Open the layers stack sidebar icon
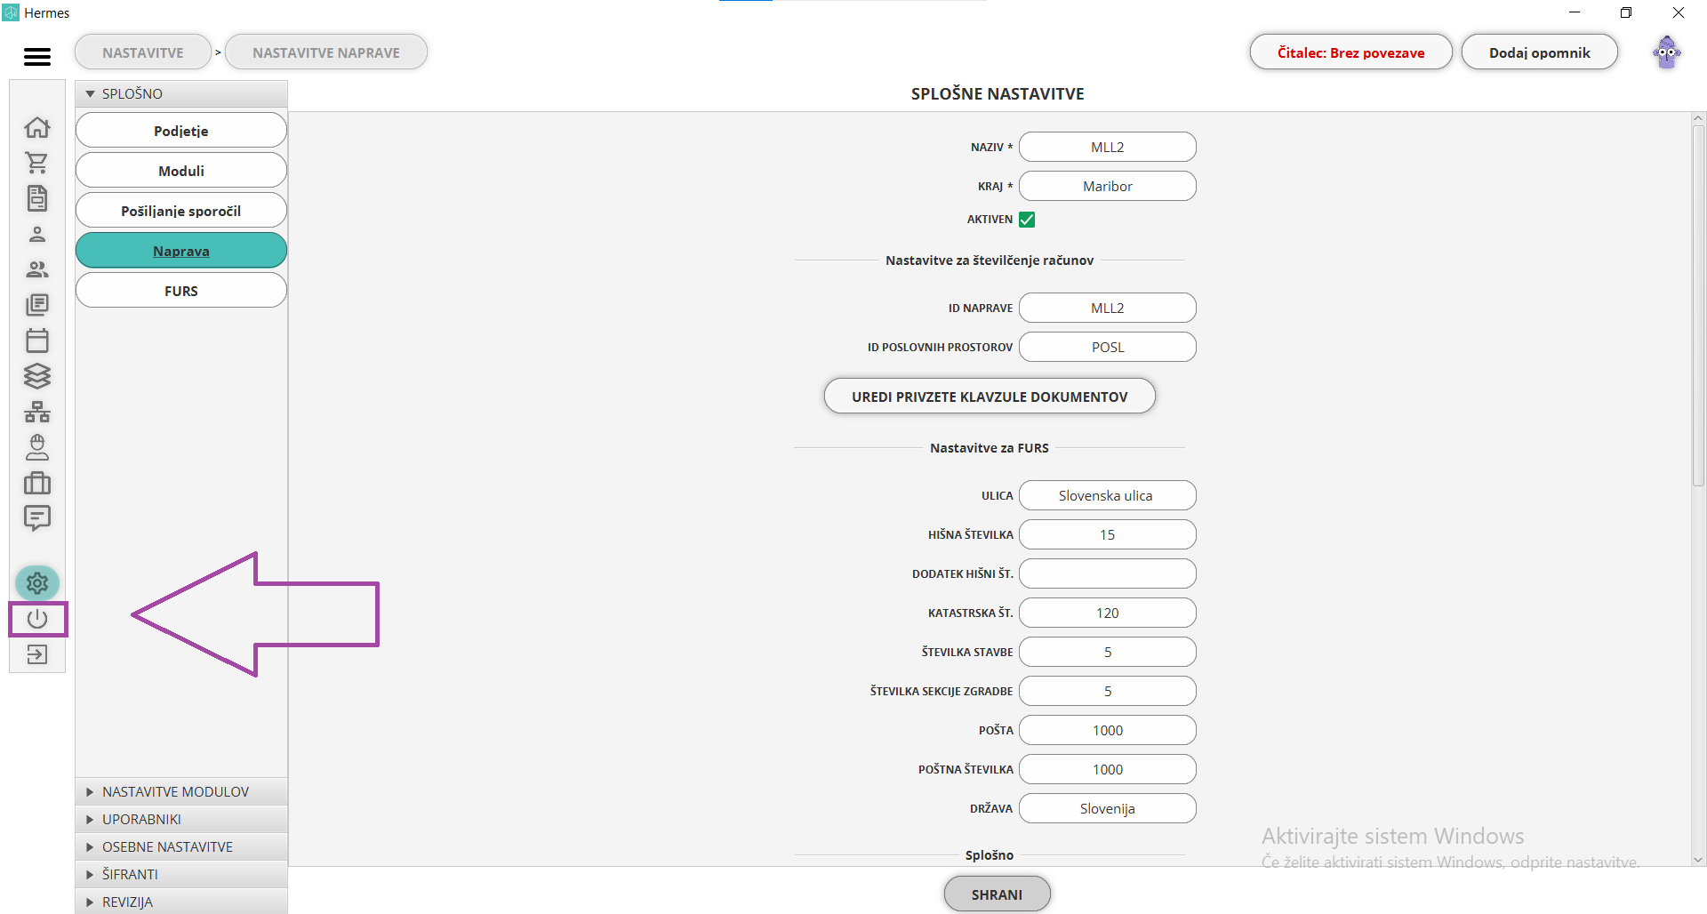The image size is (1707, 914). (37, 376)
